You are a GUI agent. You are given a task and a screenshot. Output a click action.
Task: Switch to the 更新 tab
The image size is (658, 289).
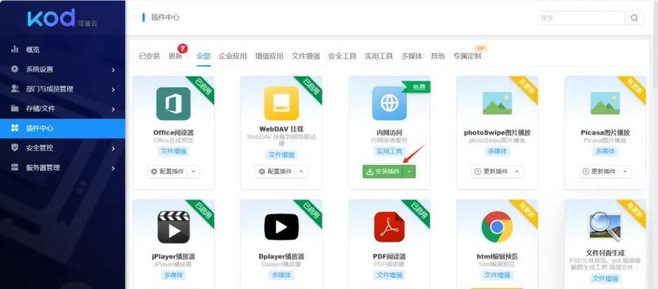tap(175, 56)
